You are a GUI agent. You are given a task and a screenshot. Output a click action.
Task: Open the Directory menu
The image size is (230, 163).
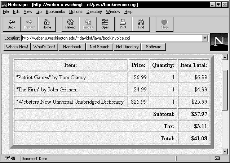click(x=94, y=12)
